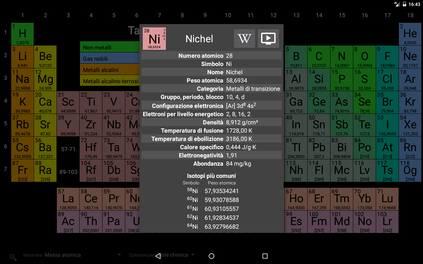Tap the search magnifier icon
423x264 pixels.
coord(13,257)
